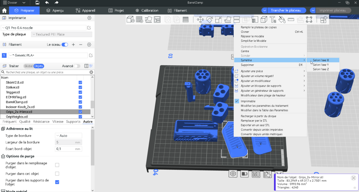Open the Text shape tool

point(273,20)
